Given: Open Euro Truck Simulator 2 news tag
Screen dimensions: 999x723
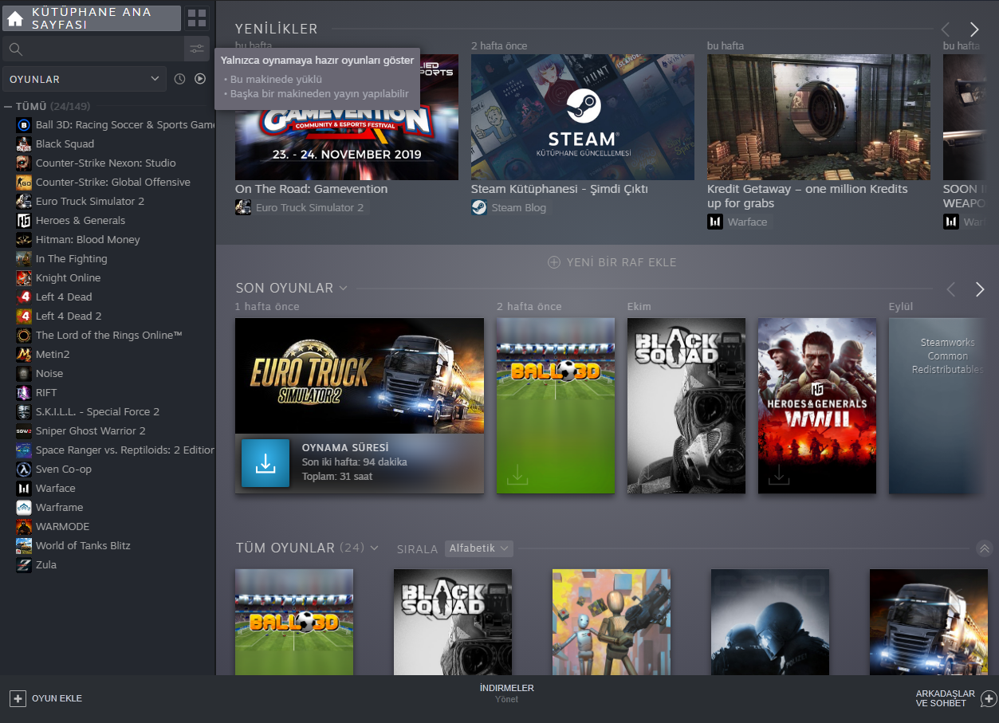Looking at the screenshot, I should point(301,207).
